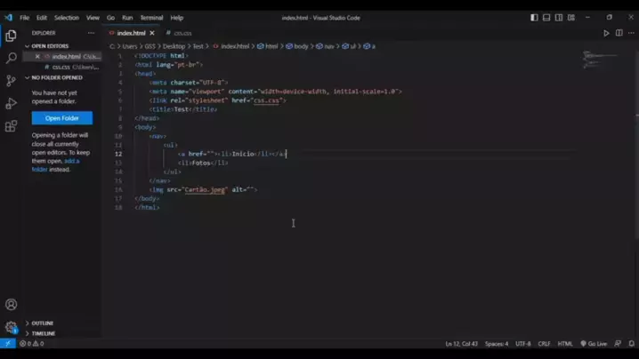Open the File menu
This screenshot has height=359, width=639.
24,18
